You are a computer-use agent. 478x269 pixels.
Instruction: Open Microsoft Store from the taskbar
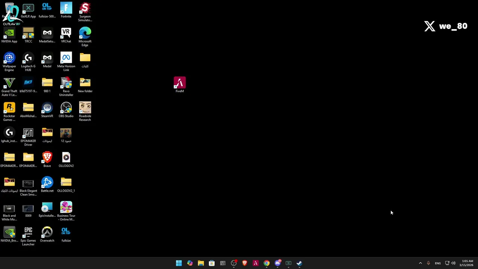[212, 263]
